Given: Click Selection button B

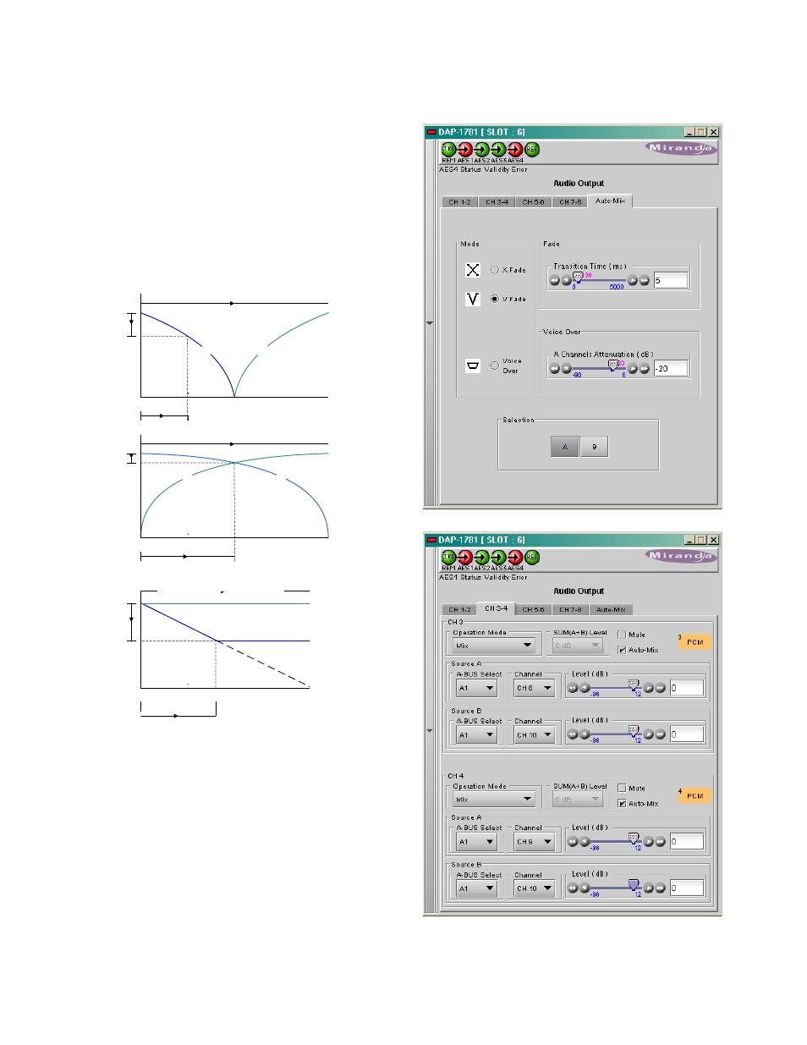Looking at the screenshot, I should pyautogui.click(x=595, y=447).
